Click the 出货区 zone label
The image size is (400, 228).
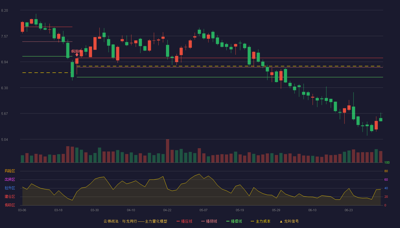tap(10, 180)
